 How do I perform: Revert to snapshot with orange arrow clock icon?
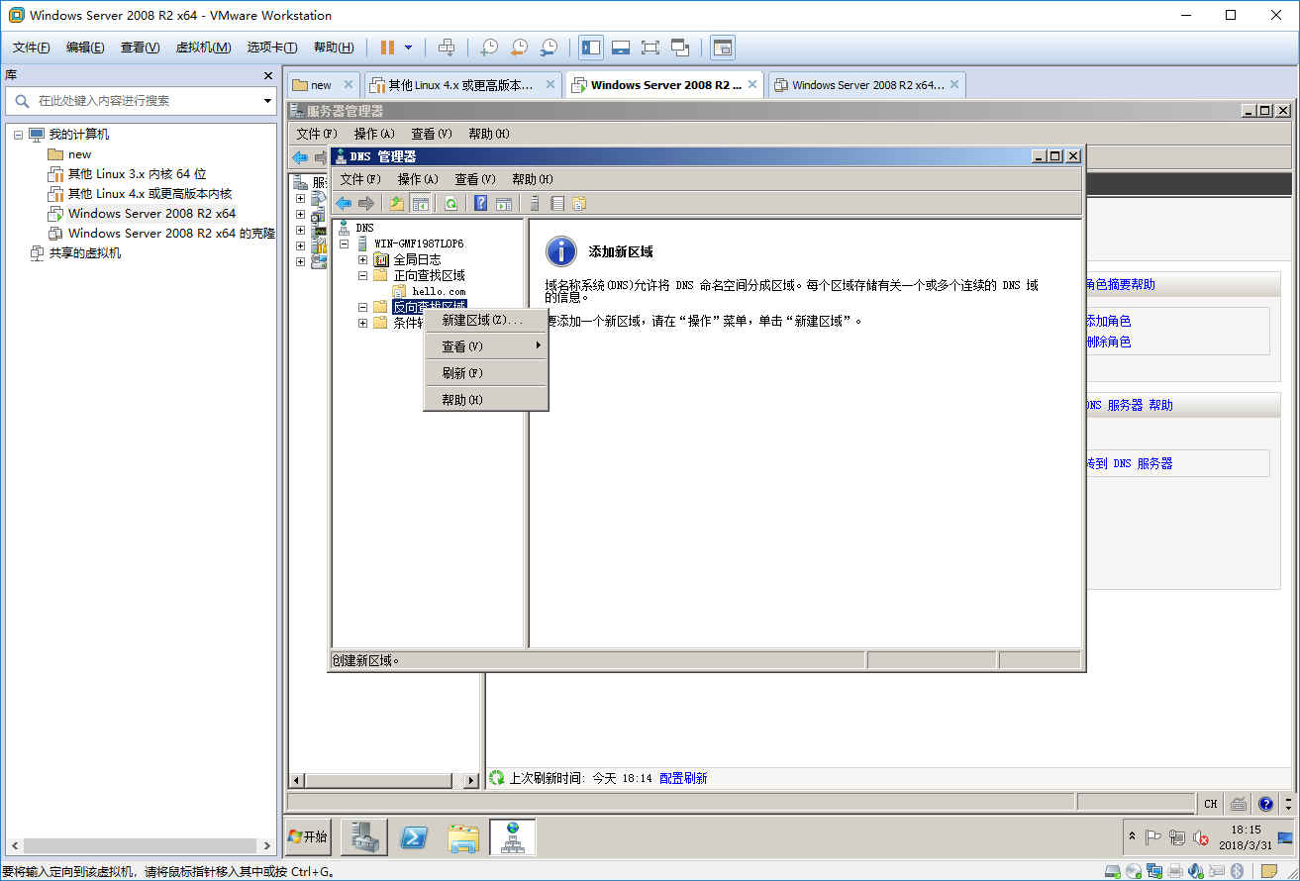click(519, 47)
